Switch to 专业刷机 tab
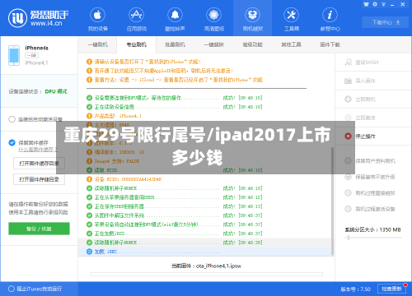This screenshot has height=296, width=412. [x=137, y=44]
